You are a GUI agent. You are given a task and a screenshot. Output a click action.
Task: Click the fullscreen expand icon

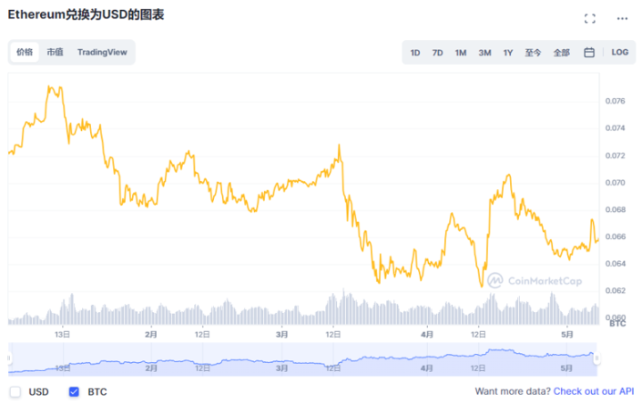tap(589, 18)
